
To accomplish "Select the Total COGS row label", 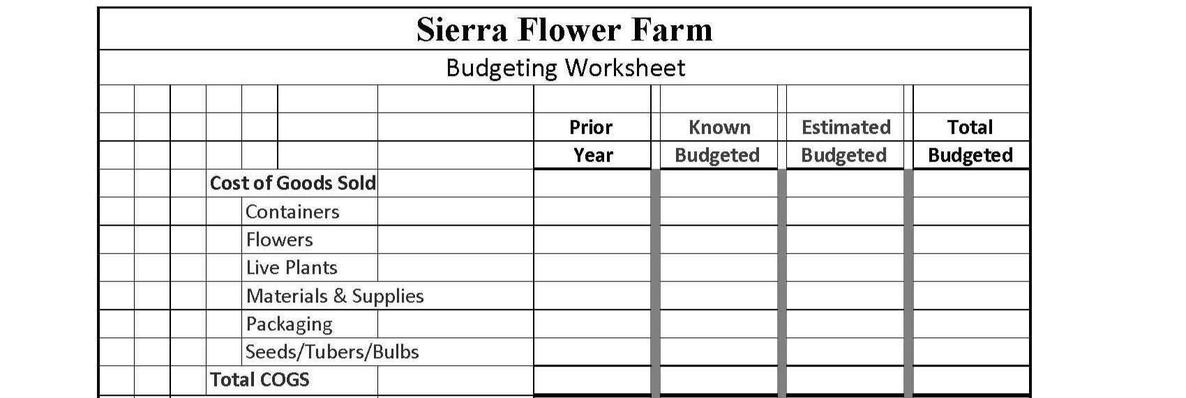I will [x=260, y=380].
